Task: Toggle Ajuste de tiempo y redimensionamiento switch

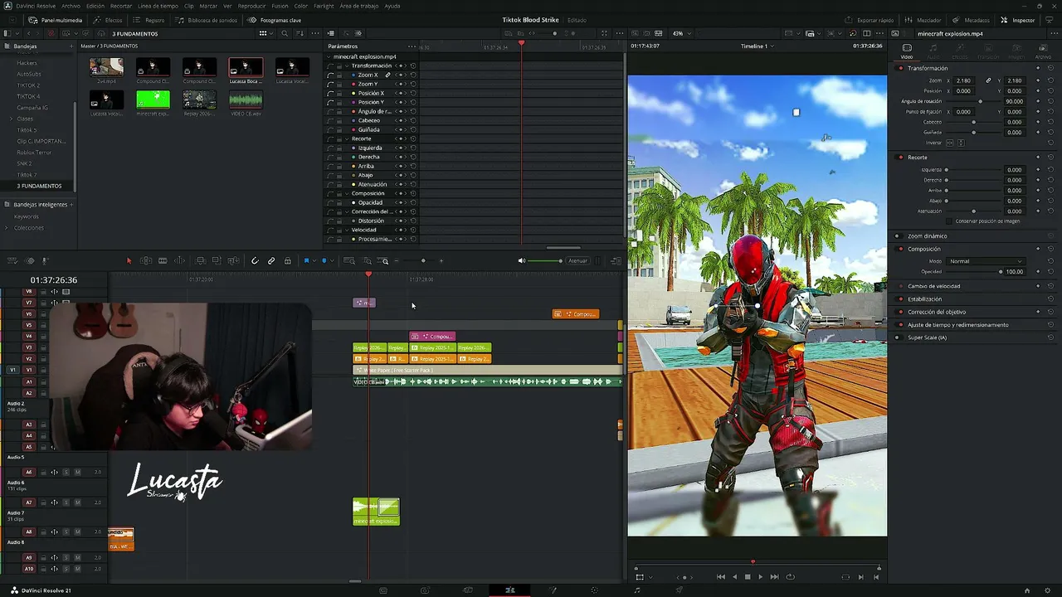Action: point(900,324)
